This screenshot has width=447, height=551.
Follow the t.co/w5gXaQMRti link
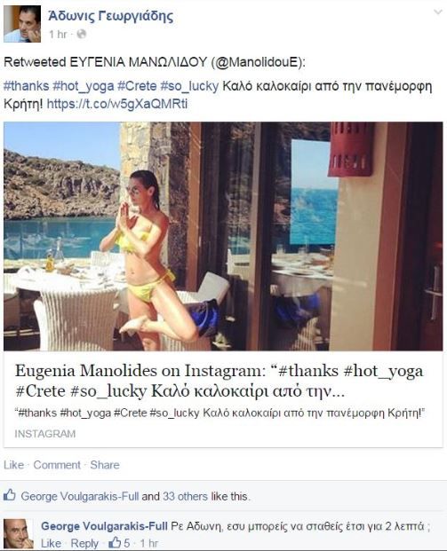116,104
